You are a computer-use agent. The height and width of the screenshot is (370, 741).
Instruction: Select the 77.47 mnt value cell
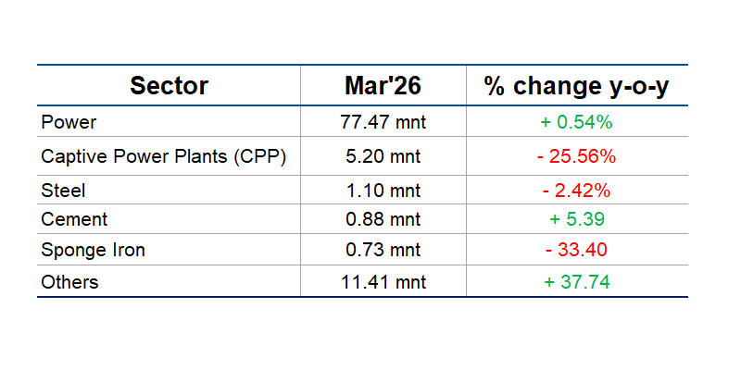(383, 121)
